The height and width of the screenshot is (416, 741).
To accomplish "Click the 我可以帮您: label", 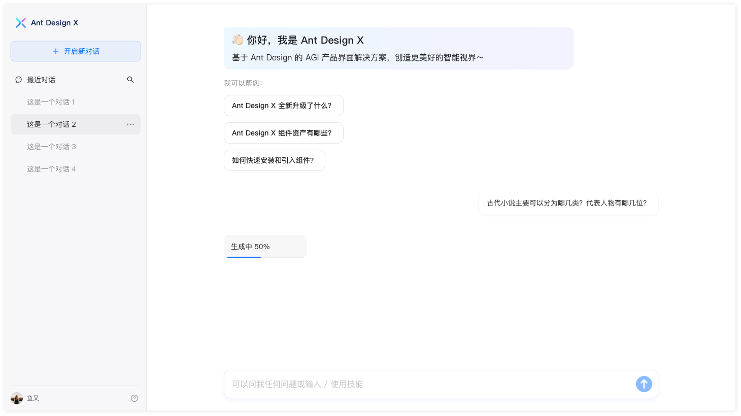I will [x=243, y=83].
